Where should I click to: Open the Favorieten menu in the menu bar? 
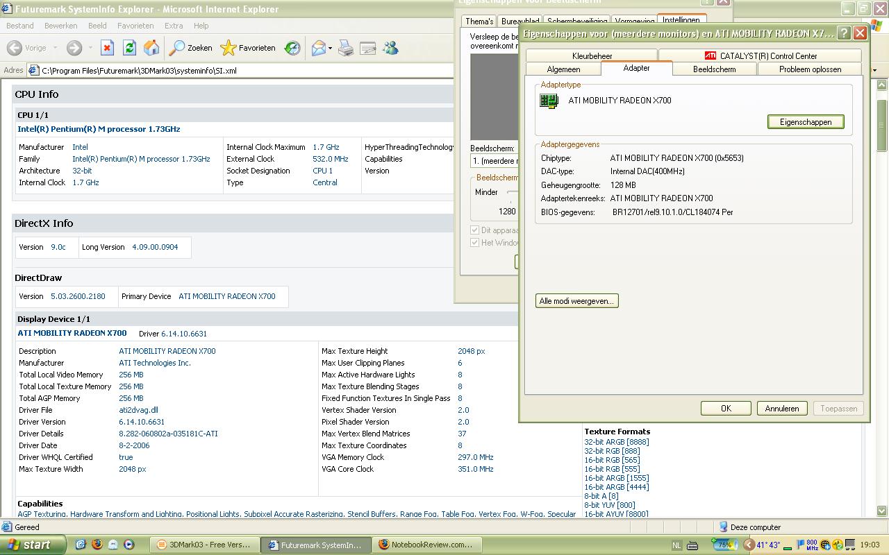(x=135, y=26)
